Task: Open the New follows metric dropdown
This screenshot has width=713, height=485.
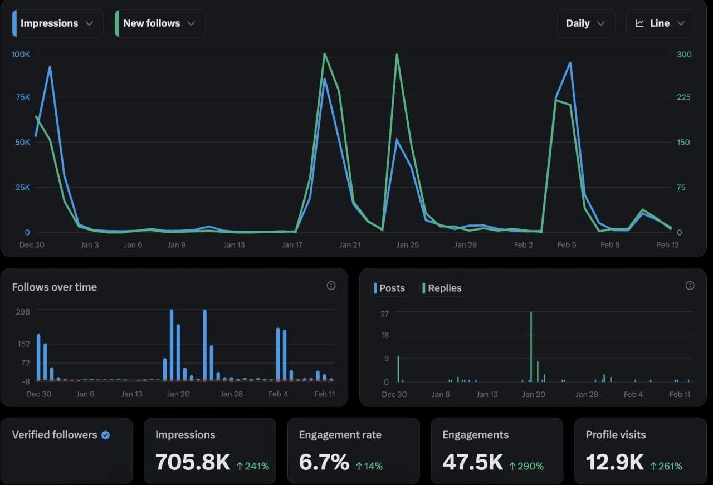Action: pos(160,23)
